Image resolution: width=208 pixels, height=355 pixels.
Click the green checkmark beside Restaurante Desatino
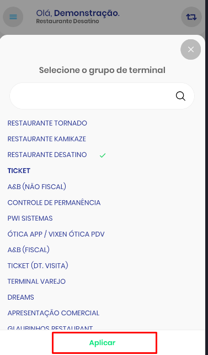pos(103,155)
